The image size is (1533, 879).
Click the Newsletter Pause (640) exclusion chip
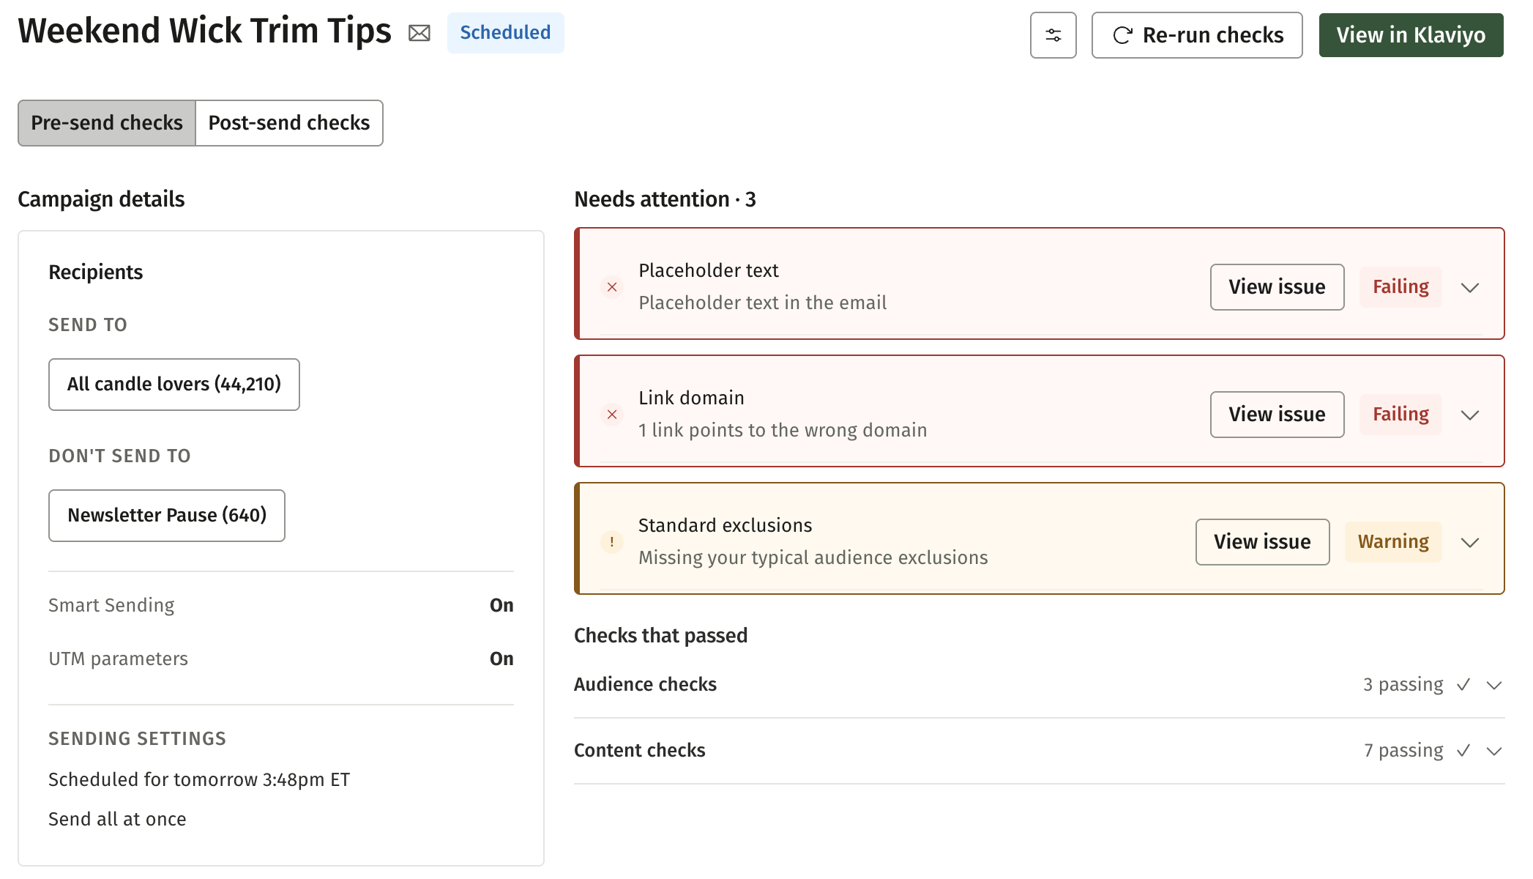point(167,516)
